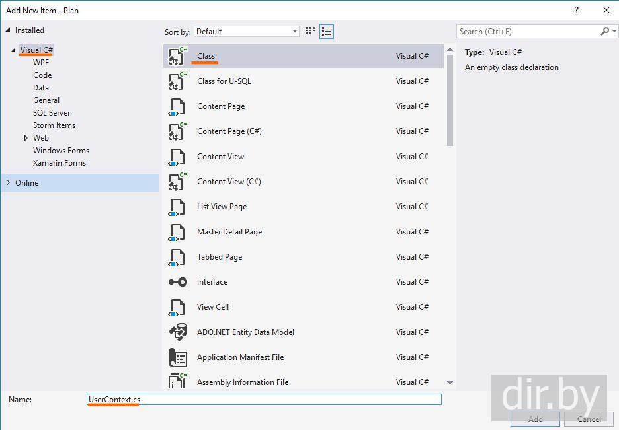Click the Class for U-SQL icon
Image resolution: width=619 pixels, height=430 pixels.
click(x=177, y=81)
